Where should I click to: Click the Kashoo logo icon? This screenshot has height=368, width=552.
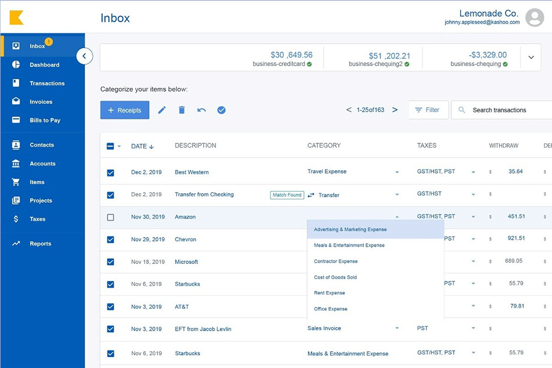coord(16,18)
